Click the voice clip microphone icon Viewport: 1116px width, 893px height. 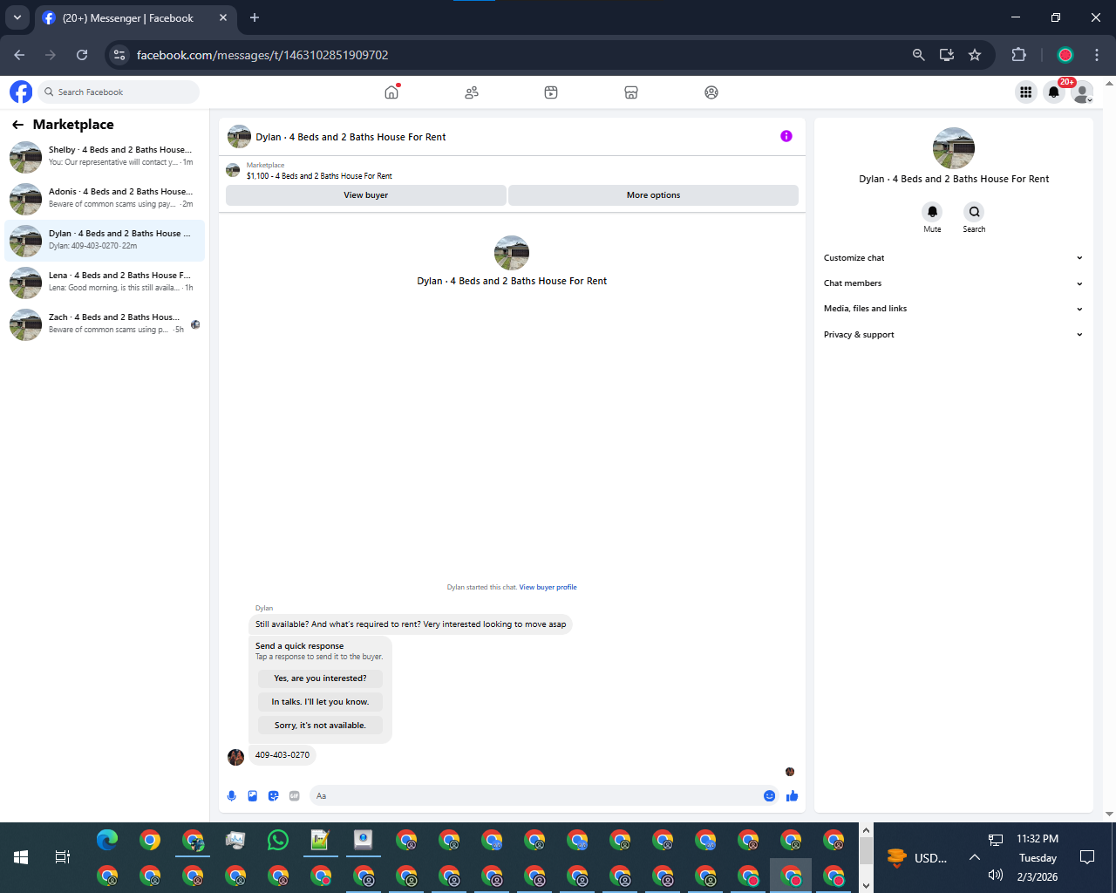(x=232, y=795)
